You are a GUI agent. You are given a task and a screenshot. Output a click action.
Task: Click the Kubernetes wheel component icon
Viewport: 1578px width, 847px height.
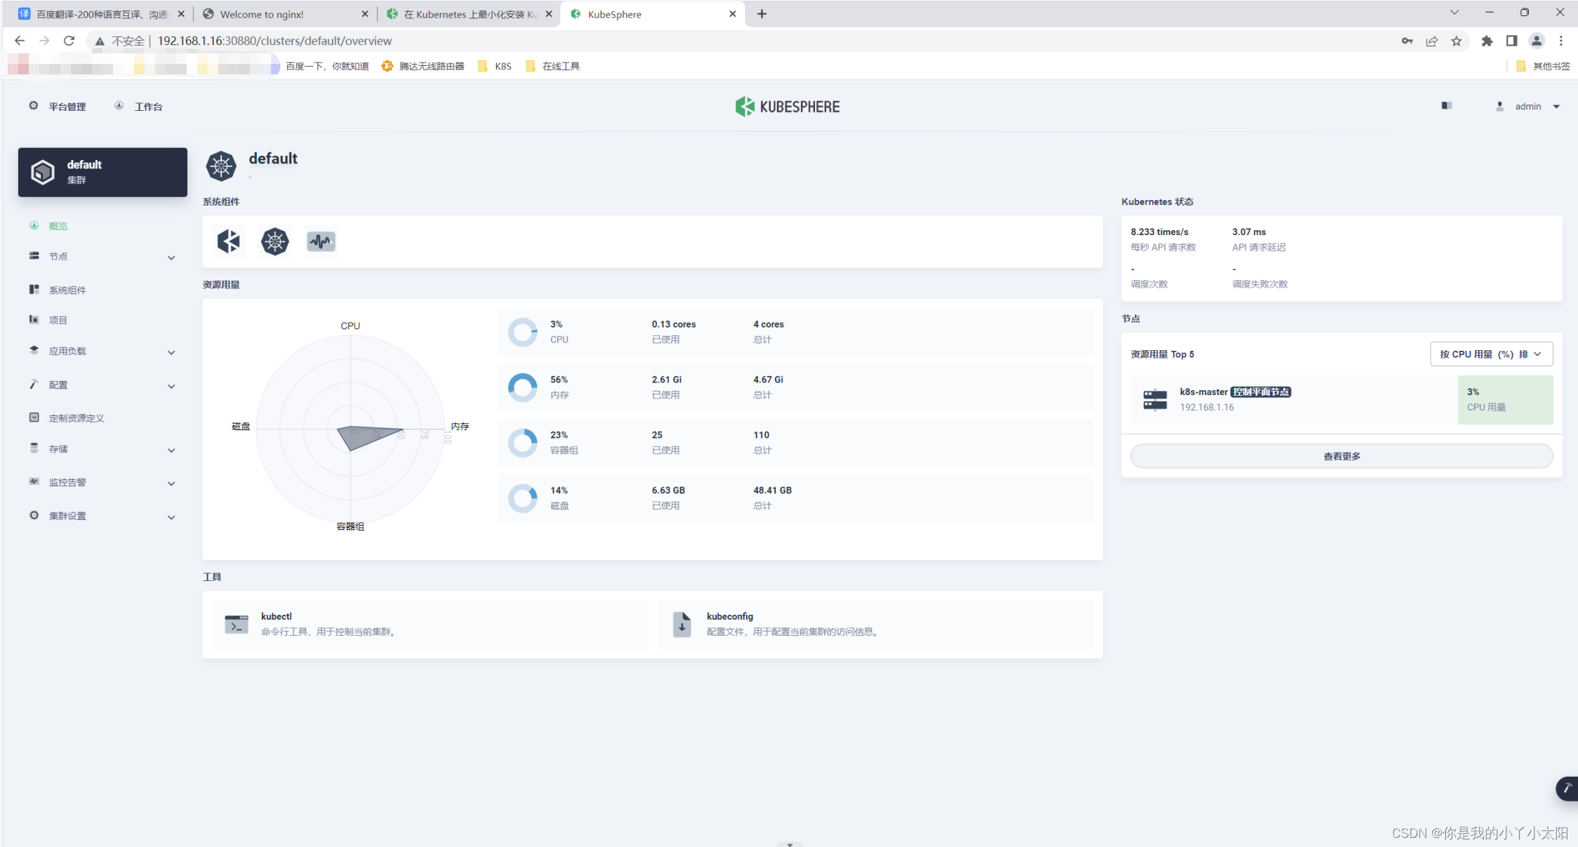click(275, 241)
